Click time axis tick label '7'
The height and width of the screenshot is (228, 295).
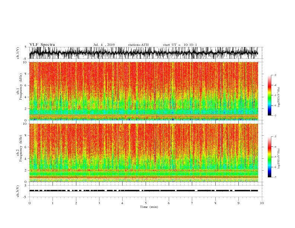tap(192, 203)
